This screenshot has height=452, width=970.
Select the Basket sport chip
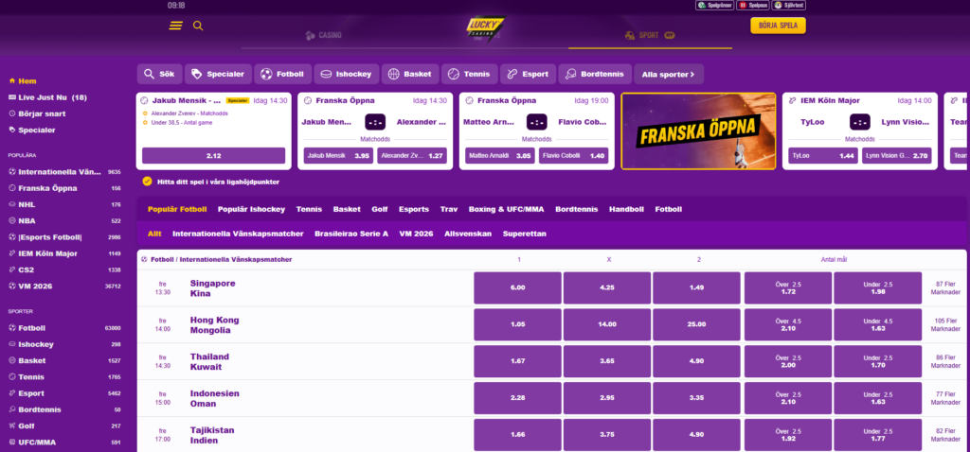tap(410, 74)
